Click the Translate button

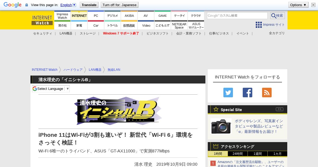point(89,5)
